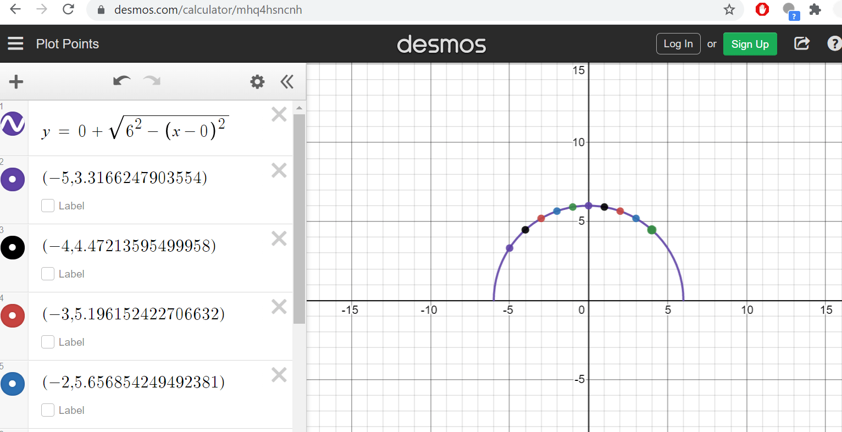Enable the Label checkbox for point (-4, 4.472...)
This screenshot has width=842, height=432.
pos(48,273)
